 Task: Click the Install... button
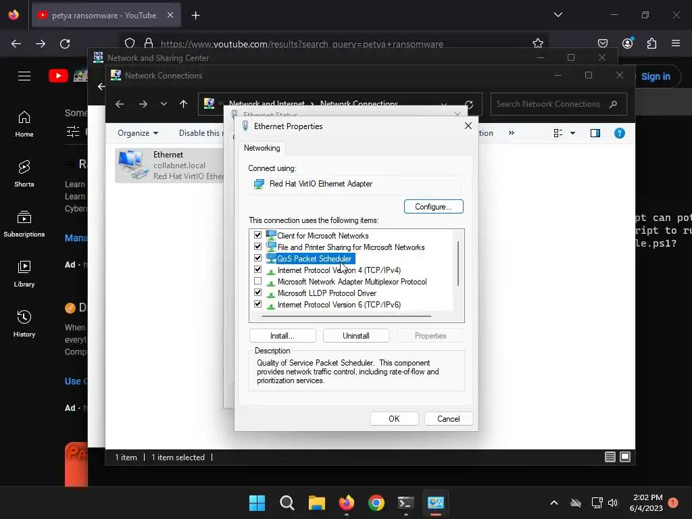tap(282, 336)
